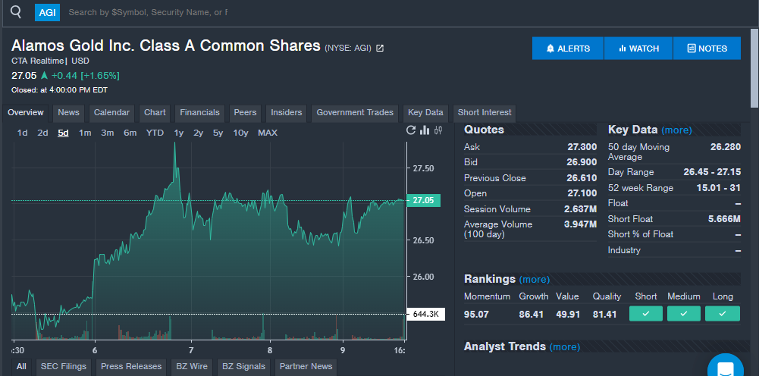
Task: Click the Rankings (more) link
Action: pos(535,280)
